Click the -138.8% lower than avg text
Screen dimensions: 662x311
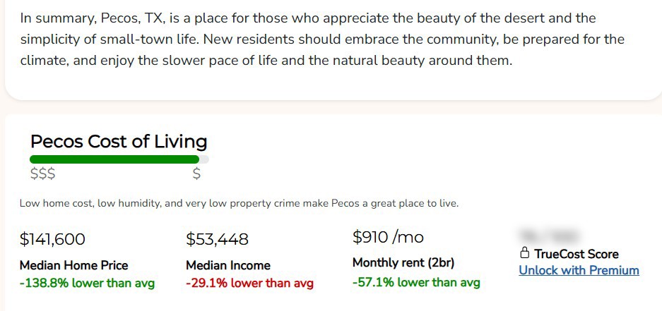[87, 283]
